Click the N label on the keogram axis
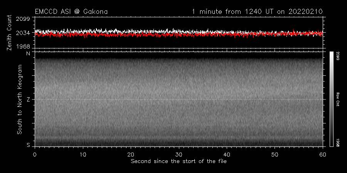 click(28, 53)
